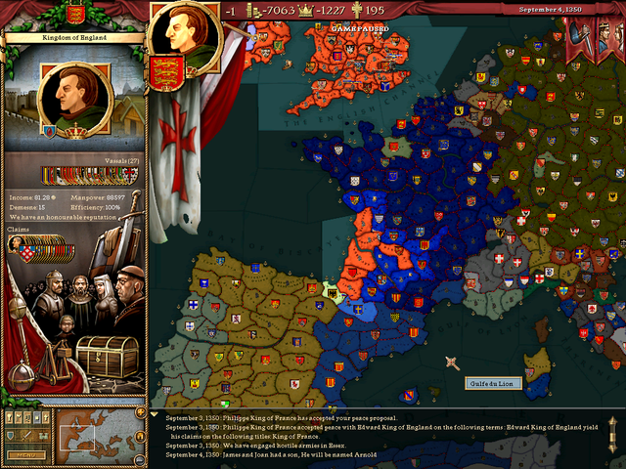Open the game MENU button
This screenshot has height=469, width=626.
[x=26, y=455]
